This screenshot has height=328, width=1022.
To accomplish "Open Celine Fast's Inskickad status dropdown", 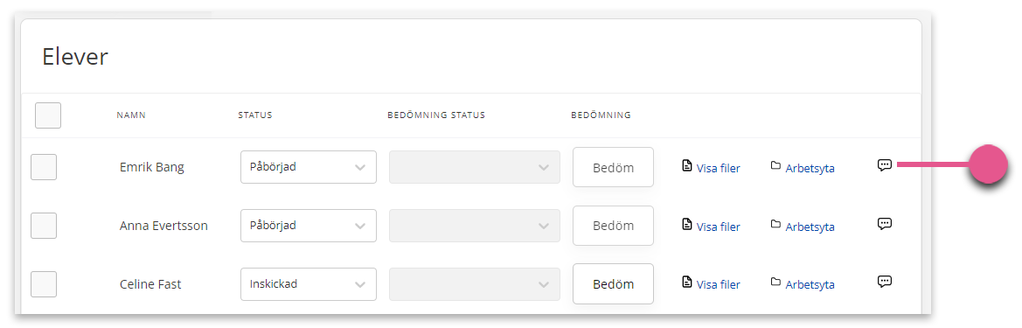I will 309,284.
